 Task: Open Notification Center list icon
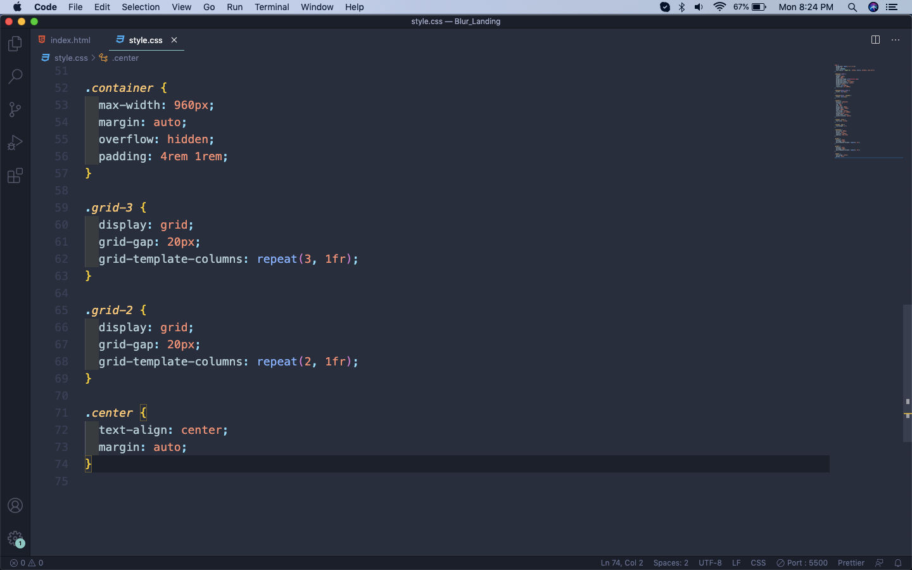[892, 7]
